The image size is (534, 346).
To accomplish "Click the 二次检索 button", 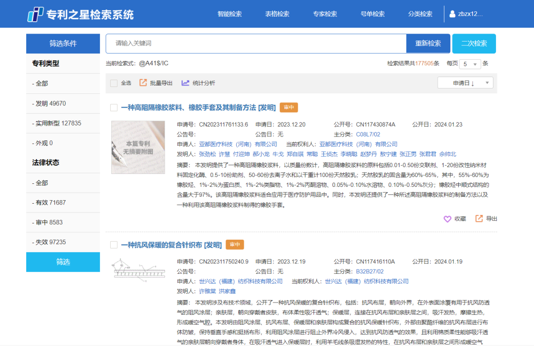I will point(474,43).
